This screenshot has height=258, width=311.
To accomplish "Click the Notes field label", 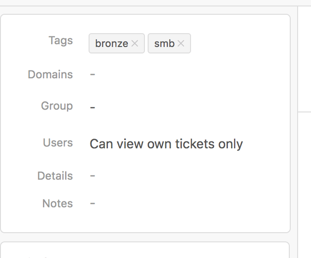I will 58,204.
